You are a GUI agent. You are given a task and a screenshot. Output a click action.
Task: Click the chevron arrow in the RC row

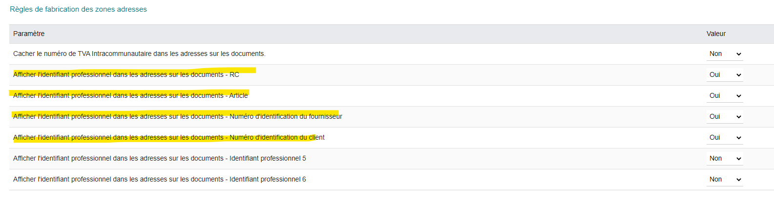738,75
